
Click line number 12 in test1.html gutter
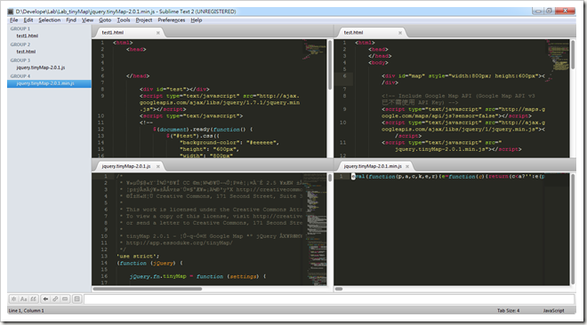[x=101, y=130]
